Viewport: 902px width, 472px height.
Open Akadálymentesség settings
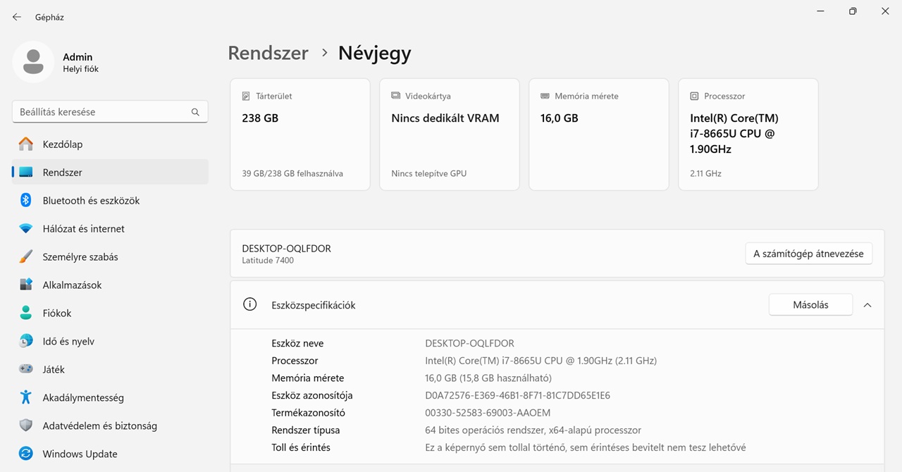point(110,397)
